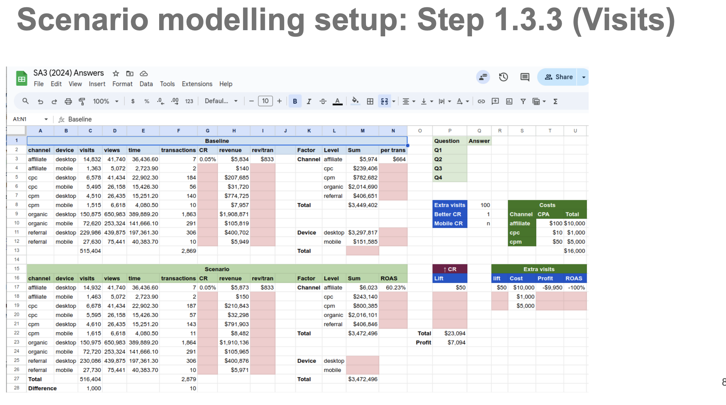
Task: Open the Extensions menu
Action: coord(197,84)
